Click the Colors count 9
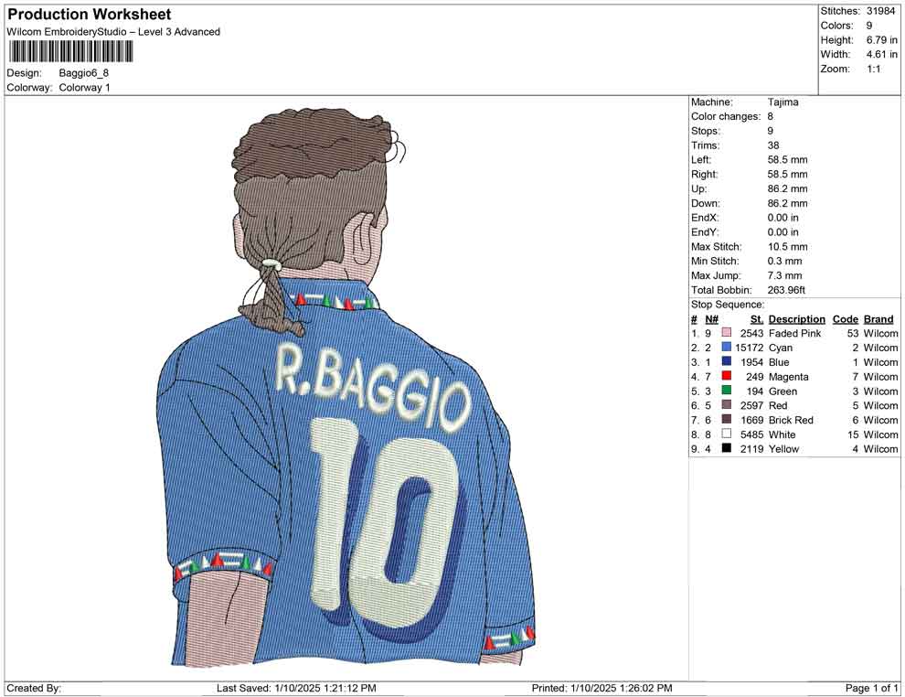 (869, 26)
